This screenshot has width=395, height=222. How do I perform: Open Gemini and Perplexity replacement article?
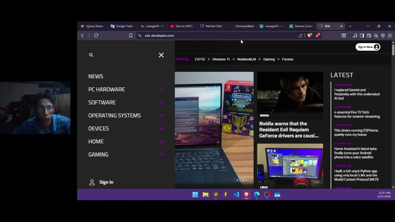(357, 94)
